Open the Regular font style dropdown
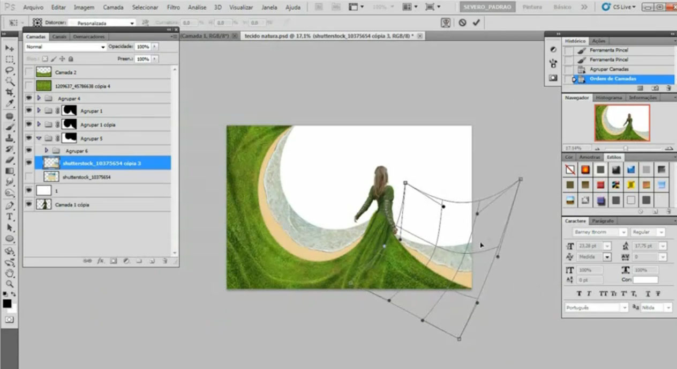Image resolution: width=677 pixels, height=369 pixels. pyautogui.click(x=648, y=232)
